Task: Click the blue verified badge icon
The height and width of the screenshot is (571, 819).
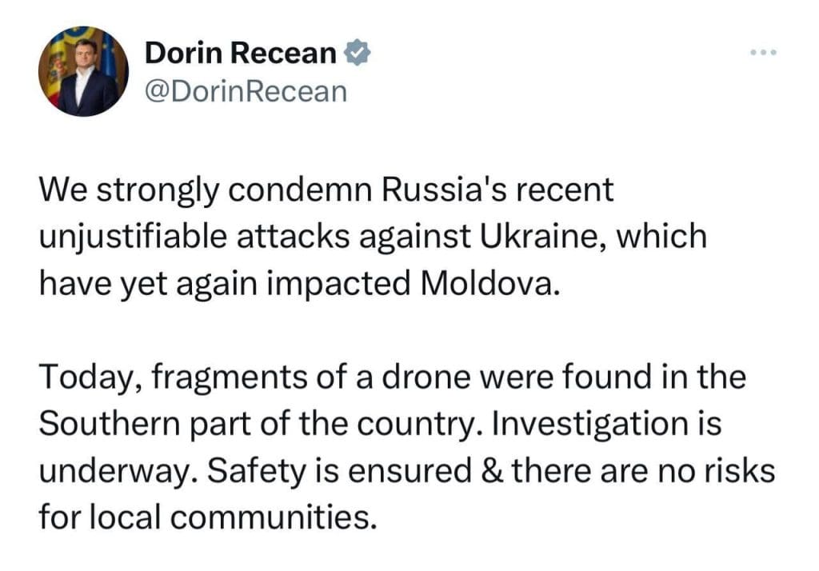Action: point(356,53)
